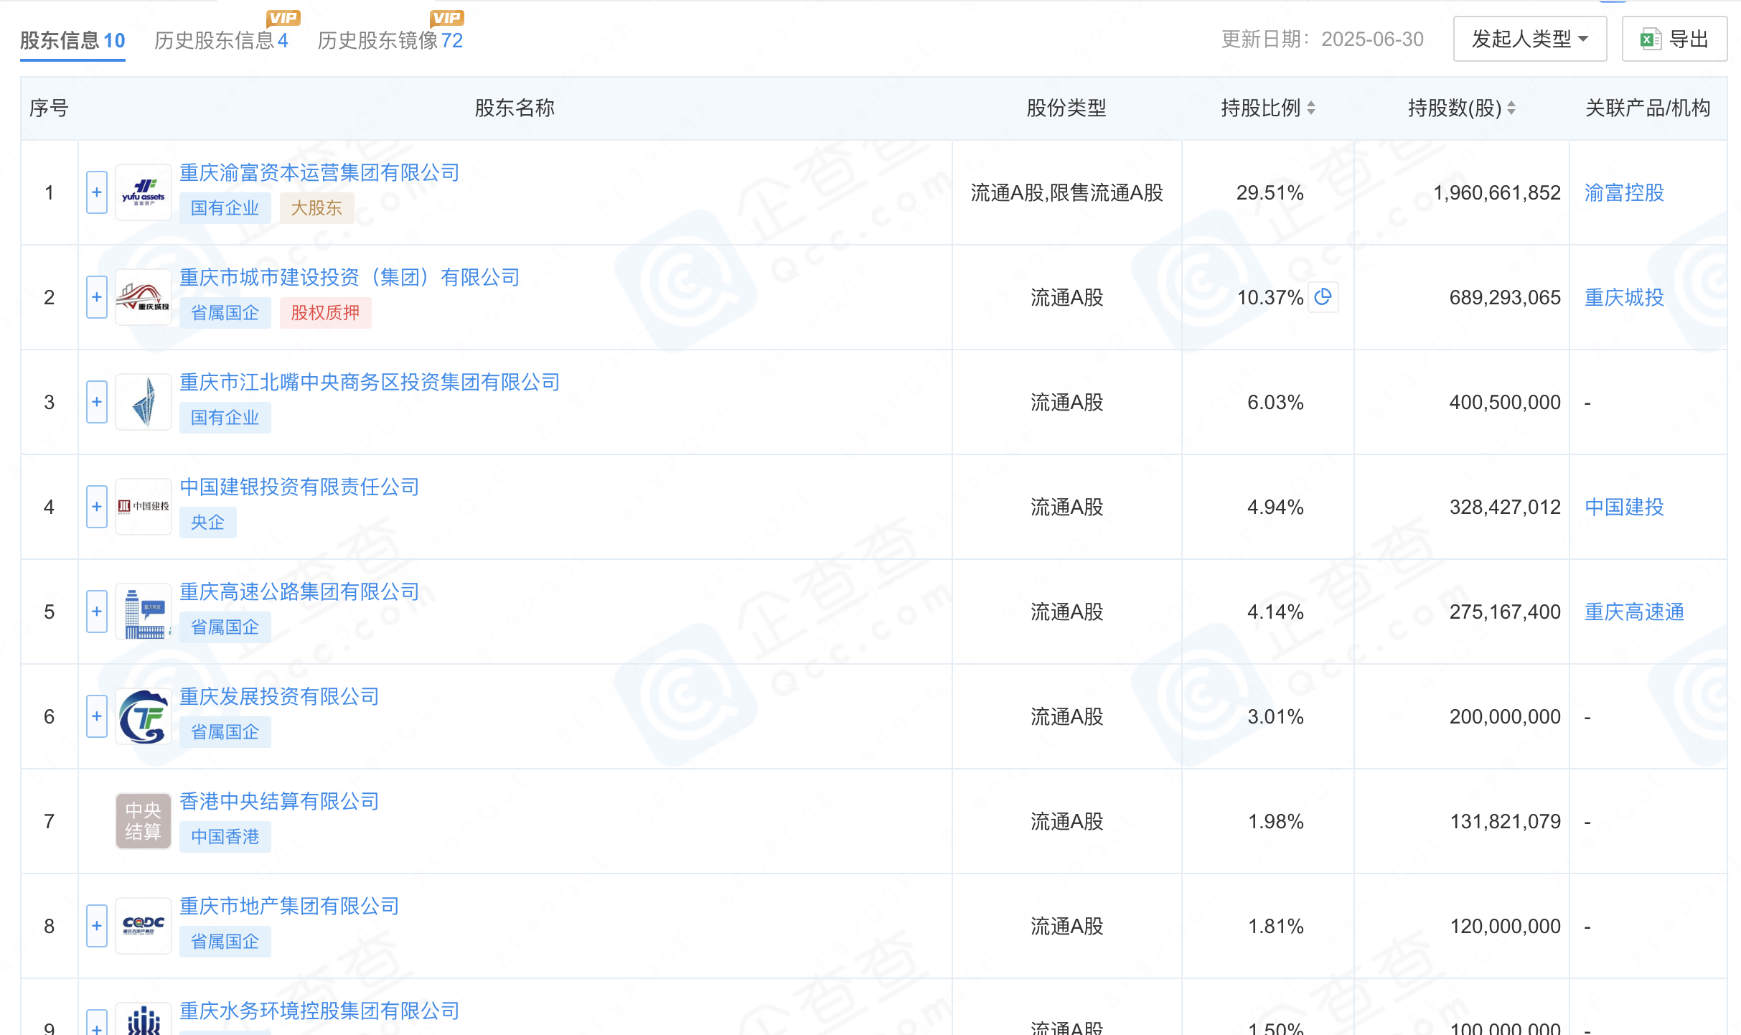Click the 重庆发展投资 TF logo

(144, 716)
